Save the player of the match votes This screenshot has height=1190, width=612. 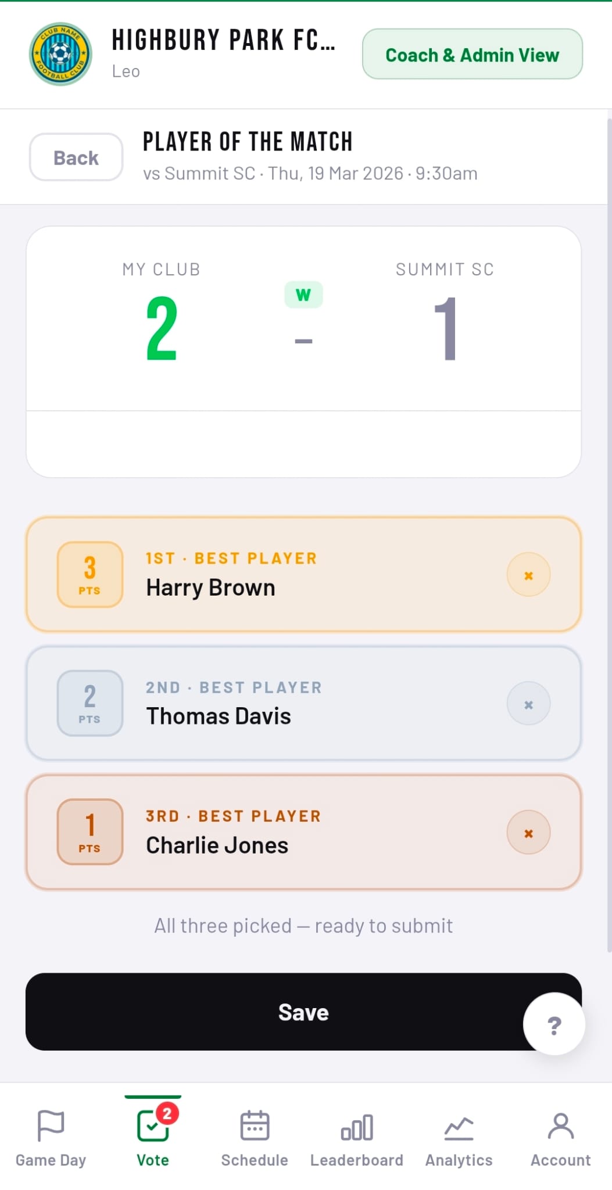(x=273, y=1012)
